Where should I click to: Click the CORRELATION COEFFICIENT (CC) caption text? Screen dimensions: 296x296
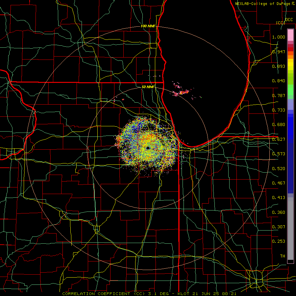click(104, 294)
